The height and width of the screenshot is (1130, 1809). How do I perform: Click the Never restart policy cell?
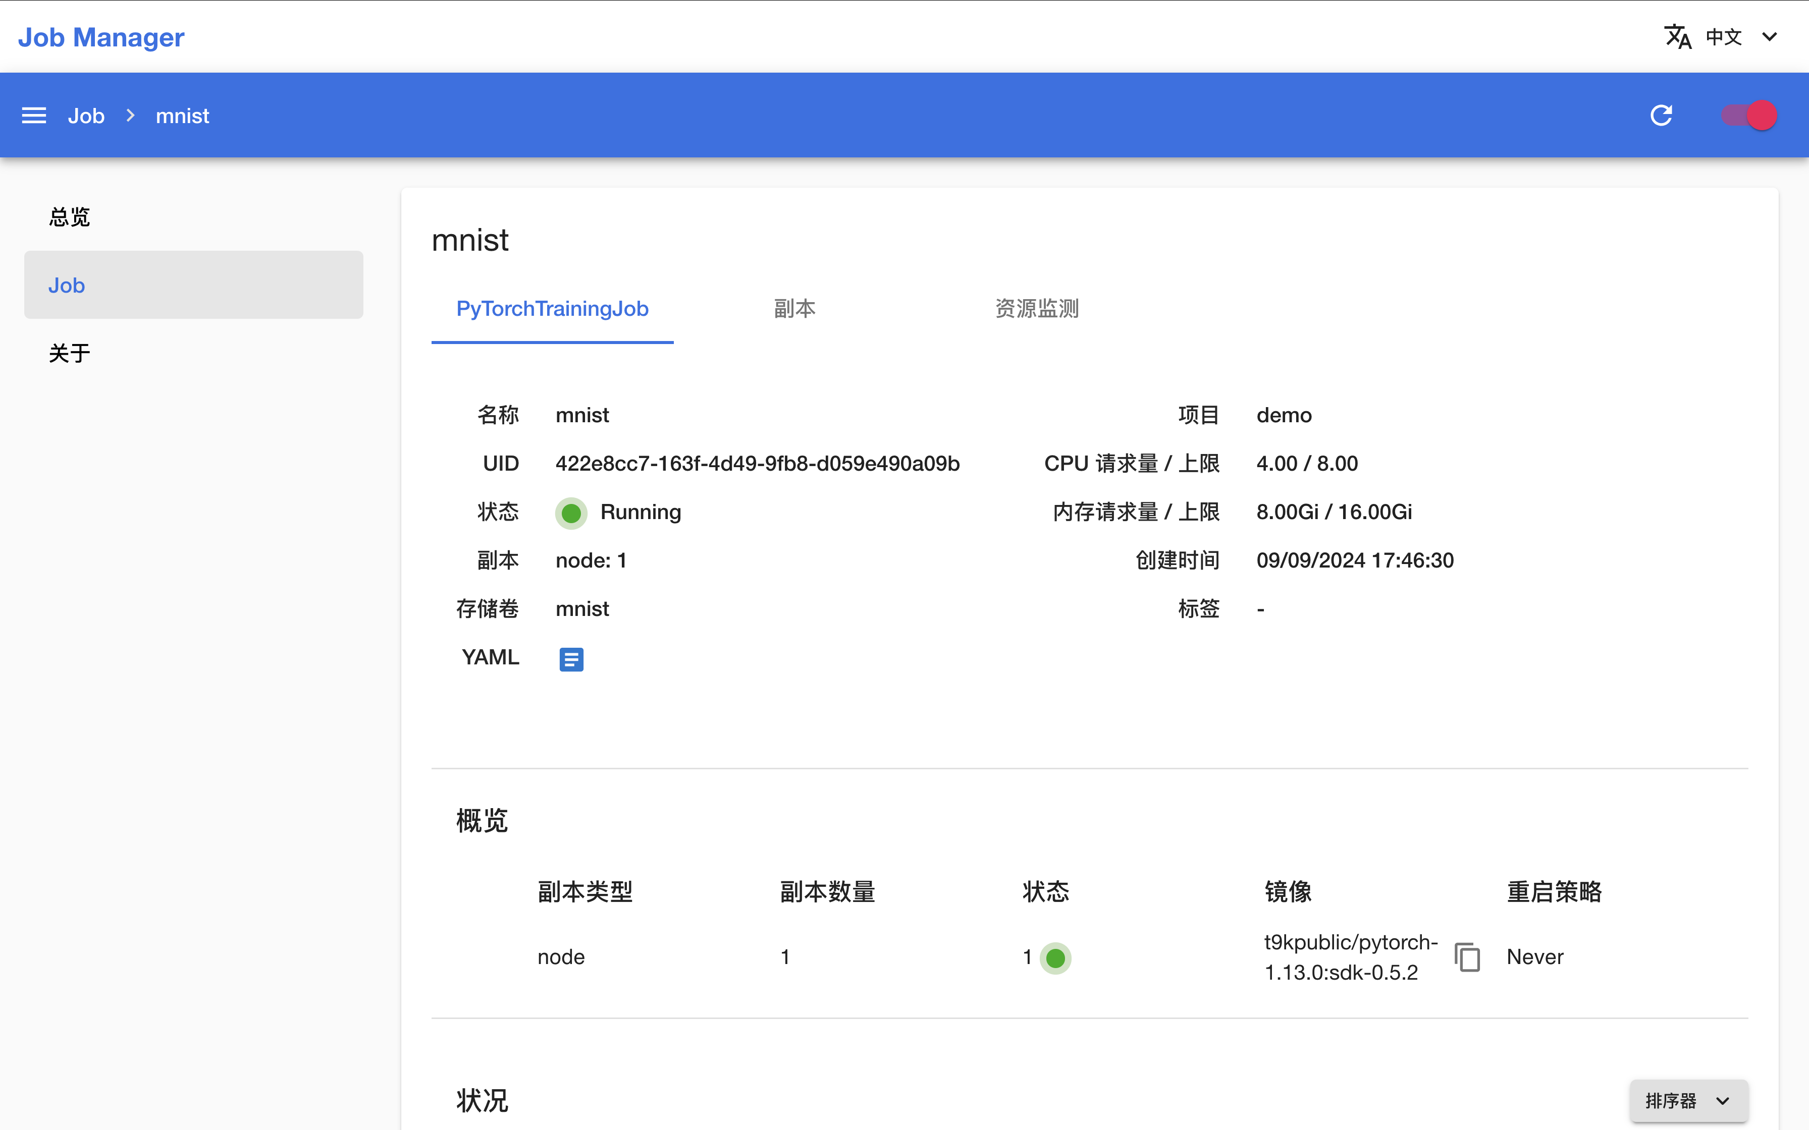(1534, 956)
